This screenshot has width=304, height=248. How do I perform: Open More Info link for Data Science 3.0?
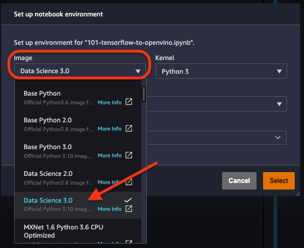(x=110, y=209)
